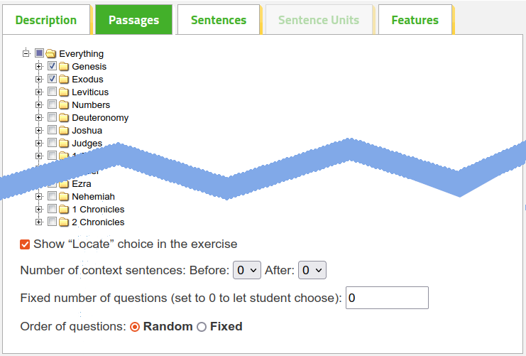Open the Before context sentences dropdown

tap(247, 270)
